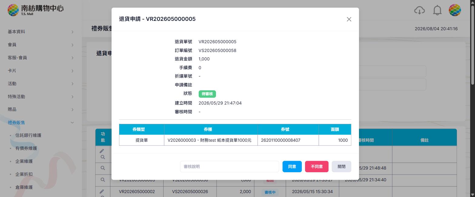The height and width of the screenshot is (197, 475).
Task: Click the magnifier icon in the VR202605000003 row
Action: click(x=103, y=180)
